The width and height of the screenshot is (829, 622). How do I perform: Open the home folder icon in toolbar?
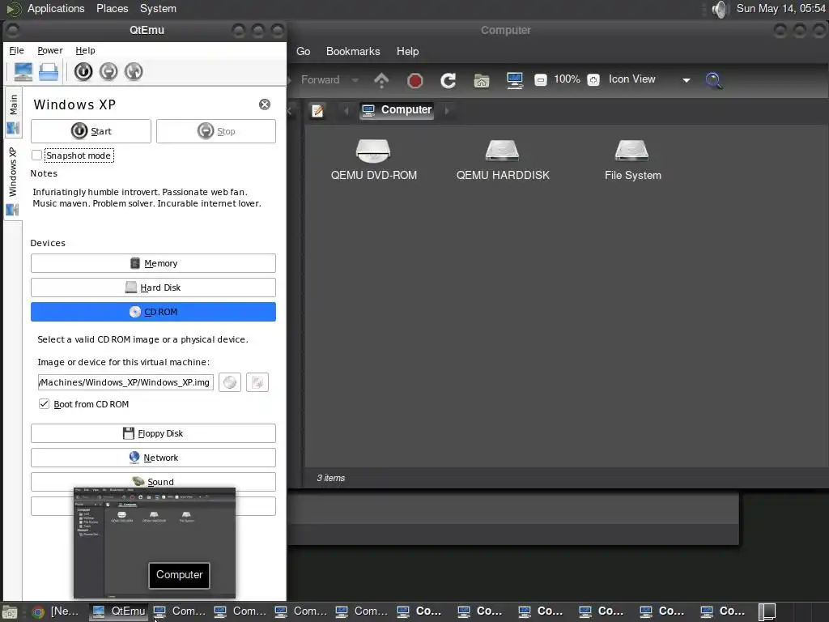(482, 80)
